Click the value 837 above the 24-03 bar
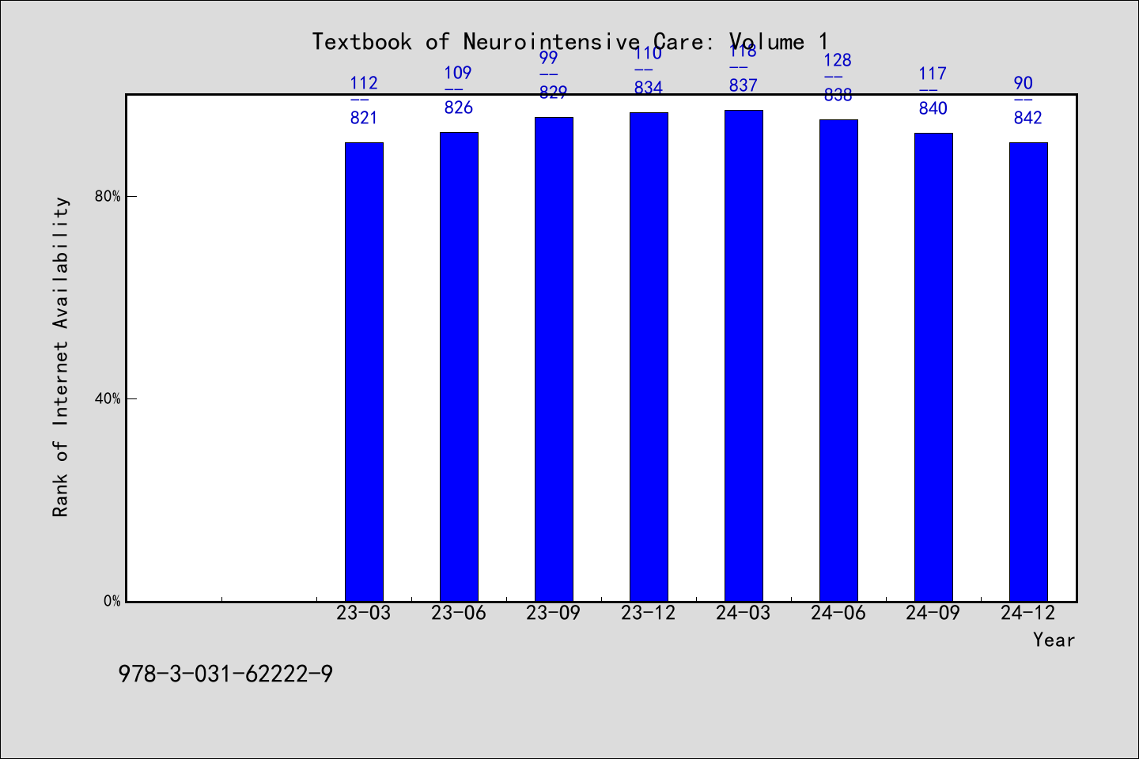 [744, 85]
